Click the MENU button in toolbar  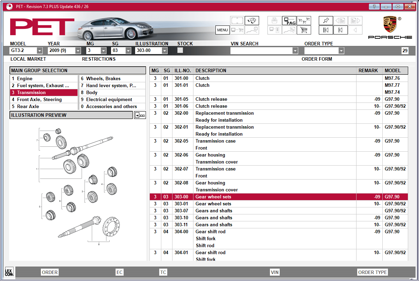222,30
